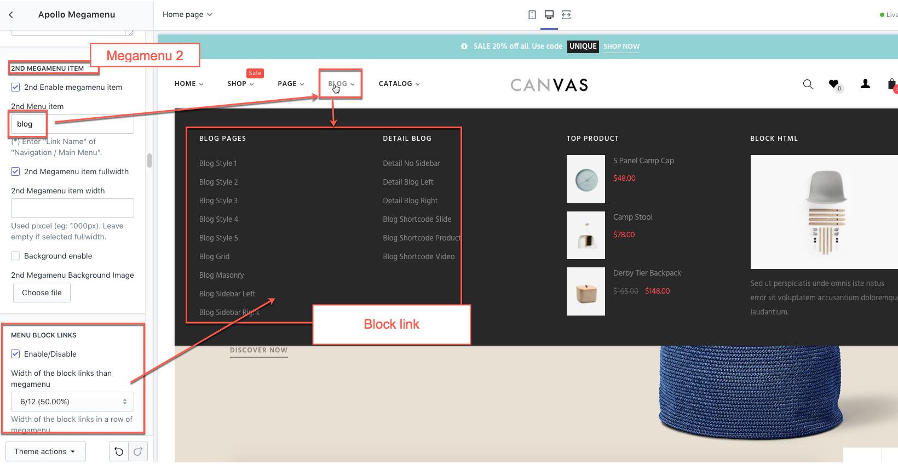
Task: Click the 2nd Menu item text field
Action: click(72, 124)
